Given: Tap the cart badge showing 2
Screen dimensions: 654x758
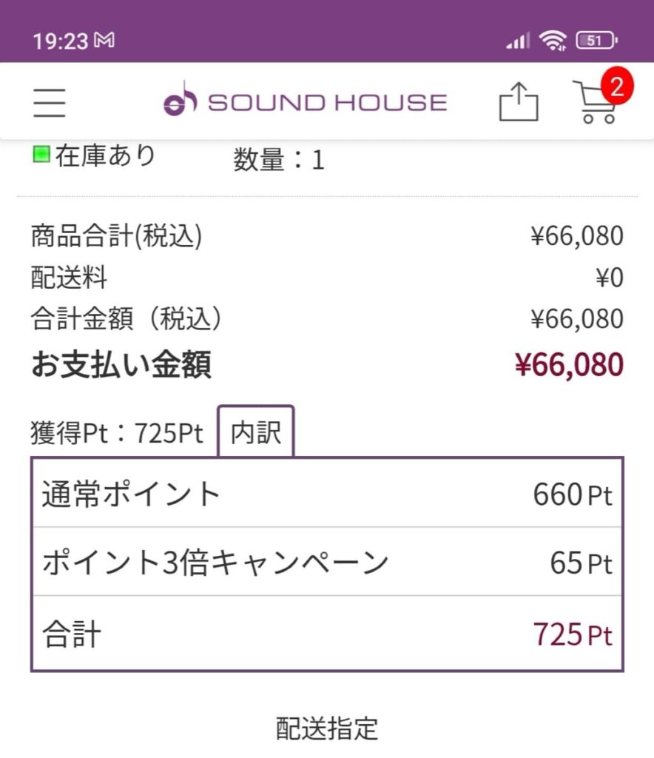Looking at the screenshot, I should 617,87.
